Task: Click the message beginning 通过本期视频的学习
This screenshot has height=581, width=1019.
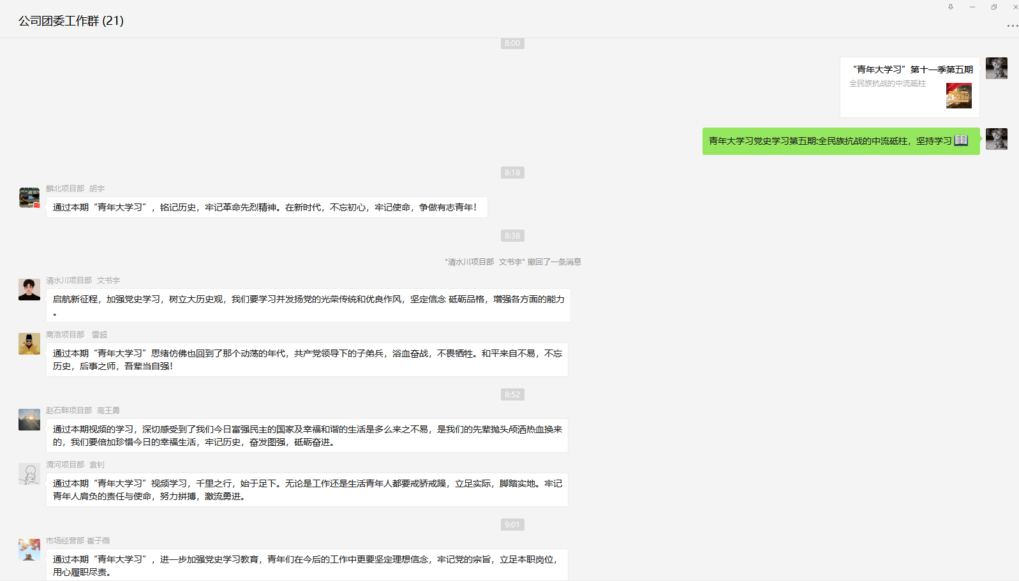Action: [306, 436]
